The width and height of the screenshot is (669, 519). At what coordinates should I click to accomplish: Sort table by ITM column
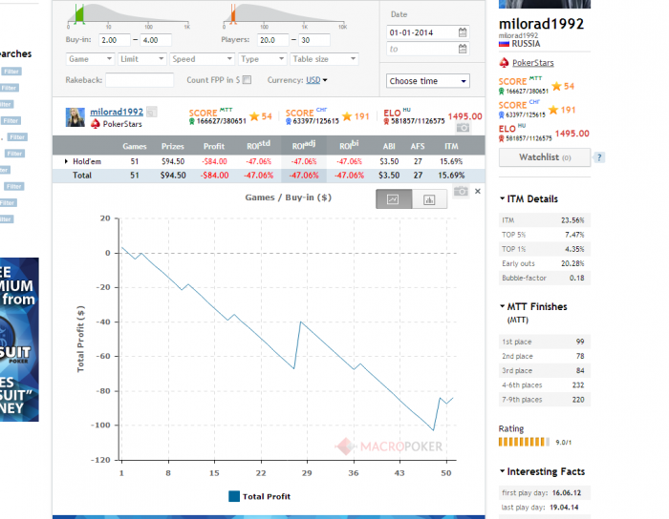pyautogui.click(x=451, y=147)
